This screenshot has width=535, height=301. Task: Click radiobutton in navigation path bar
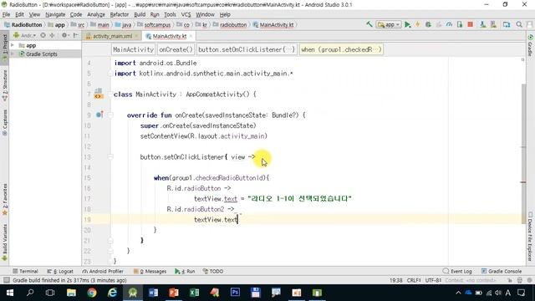pyautogui.click(x=233, y=25)
